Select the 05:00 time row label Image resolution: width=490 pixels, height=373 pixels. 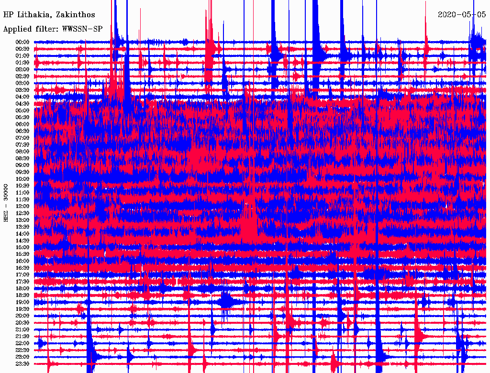click(22, 110)
